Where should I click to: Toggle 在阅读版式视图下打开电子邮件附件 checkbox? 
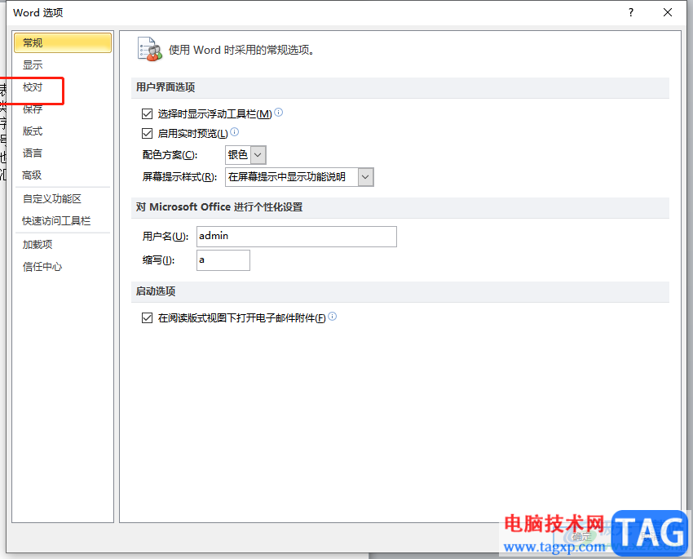pyautogui.click(x=148, y=318)
